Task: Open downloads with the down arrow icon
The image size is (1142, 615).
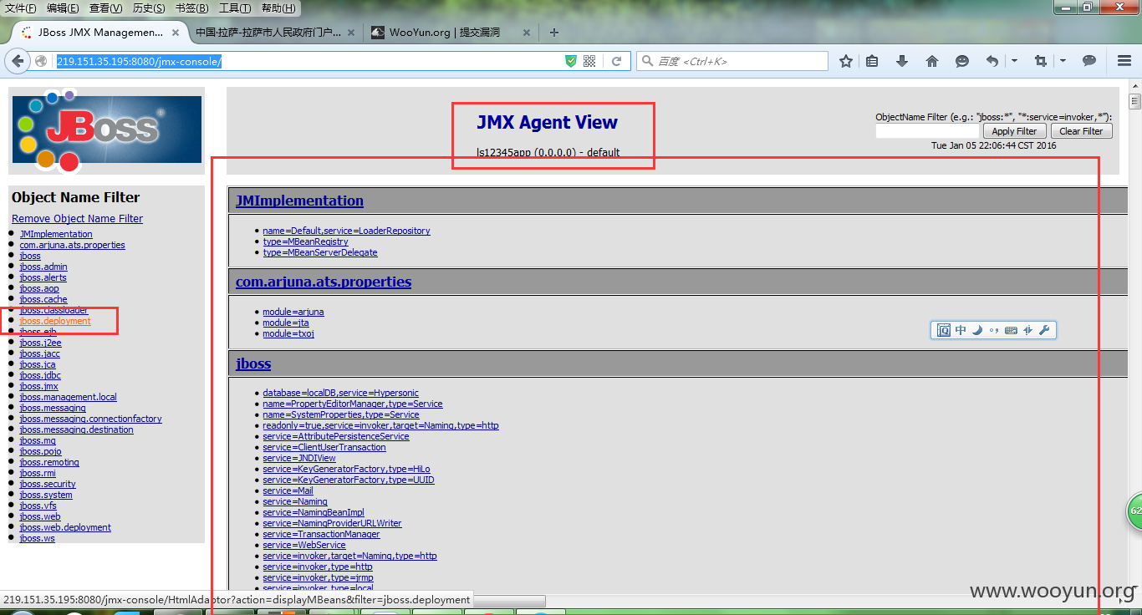Action: (902, 61)
